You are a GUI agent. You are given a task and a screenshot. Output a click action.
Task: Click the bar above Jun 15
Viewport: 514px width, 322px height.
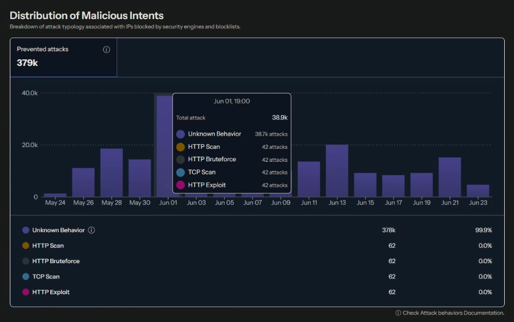click(x=365, y=185)
